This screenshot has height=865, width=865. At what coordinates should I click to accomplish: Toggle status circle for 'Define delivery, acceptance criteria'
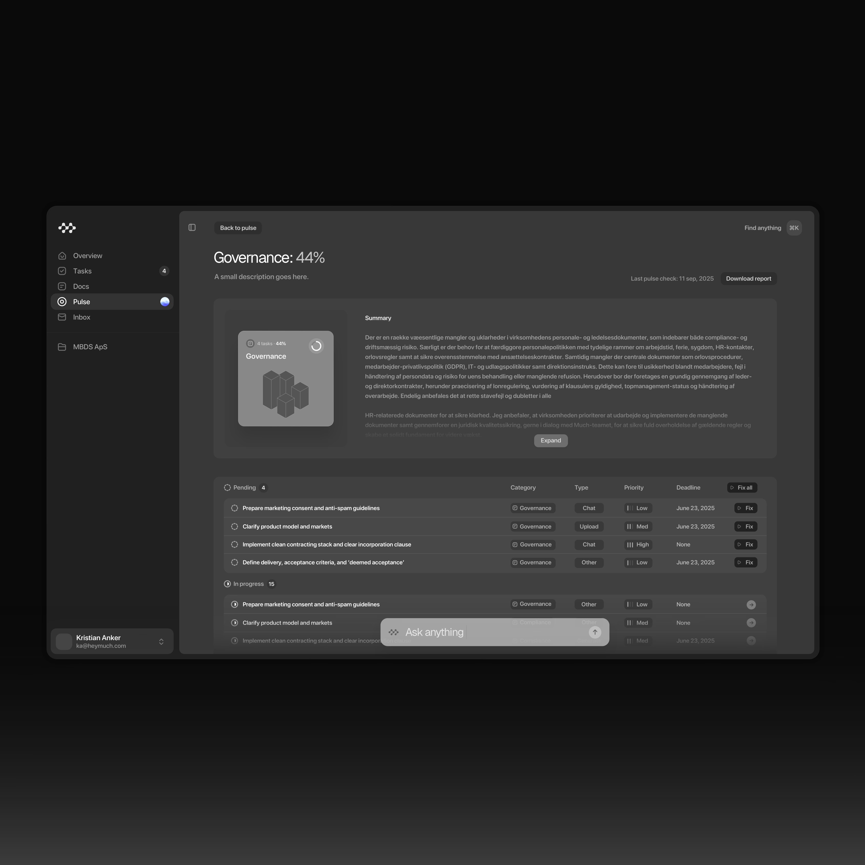point(235,562)
